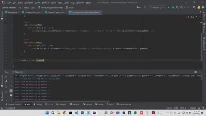Open the Tools menu

[x=66, y=3]
